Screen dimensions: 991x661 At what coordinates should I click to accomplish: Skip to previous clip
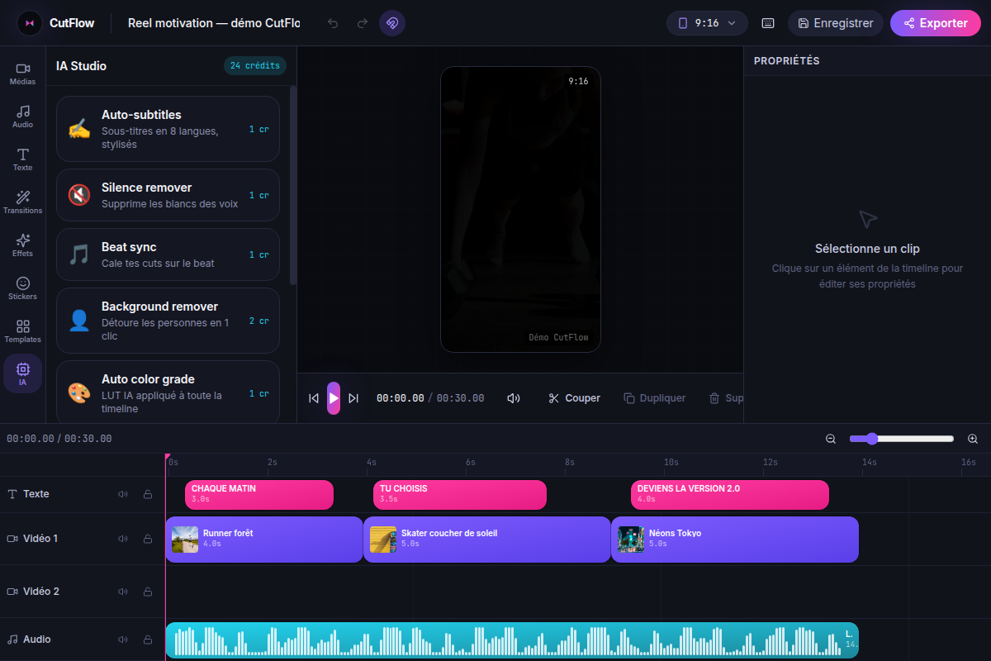point(314,398)
